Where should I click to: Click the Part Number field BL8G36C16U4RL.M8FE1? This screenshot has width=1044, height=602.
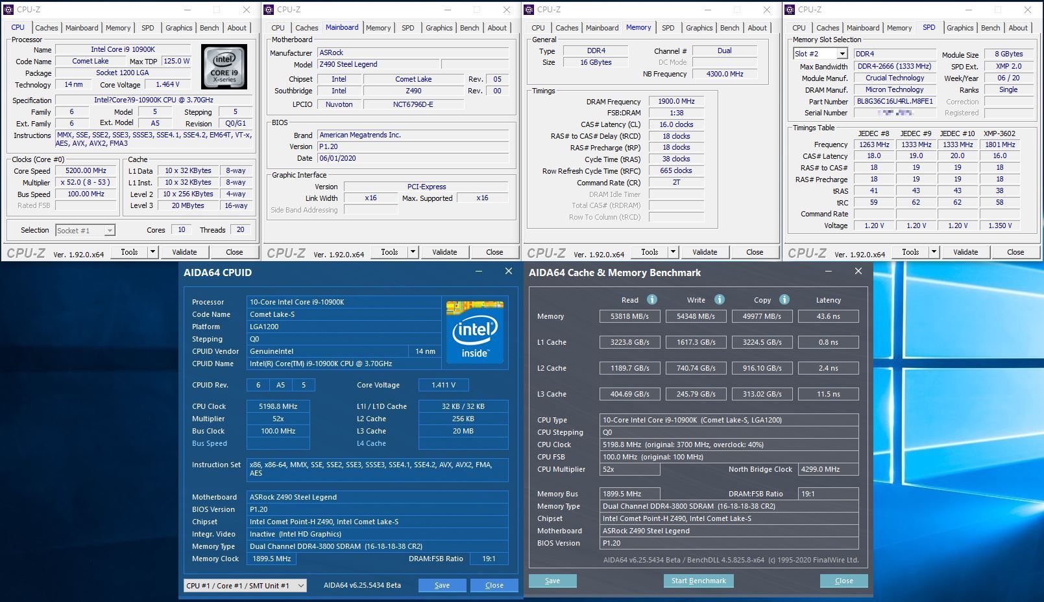895,101
